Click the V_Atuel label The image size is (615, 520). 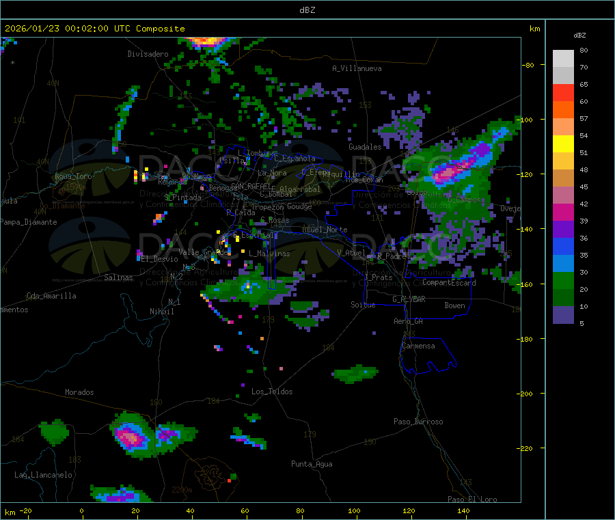(351, 253)
